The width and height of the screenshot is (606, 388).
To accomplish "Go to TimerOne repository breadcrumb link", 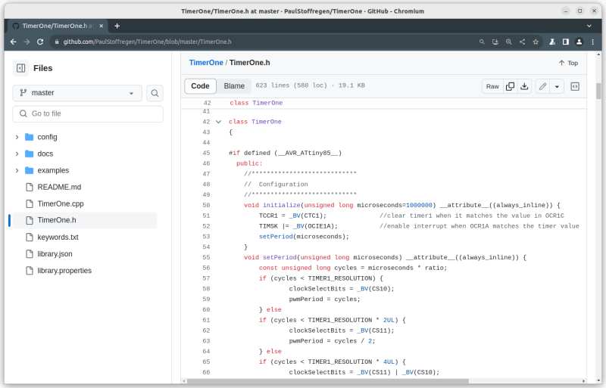I will pos(206,63).
